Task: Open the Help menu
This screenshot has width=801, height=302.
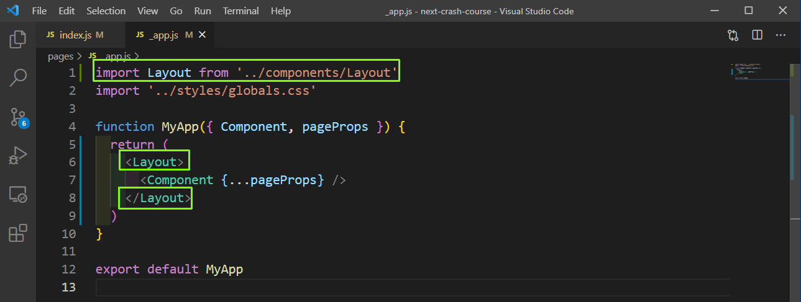Action: (281, 11)
